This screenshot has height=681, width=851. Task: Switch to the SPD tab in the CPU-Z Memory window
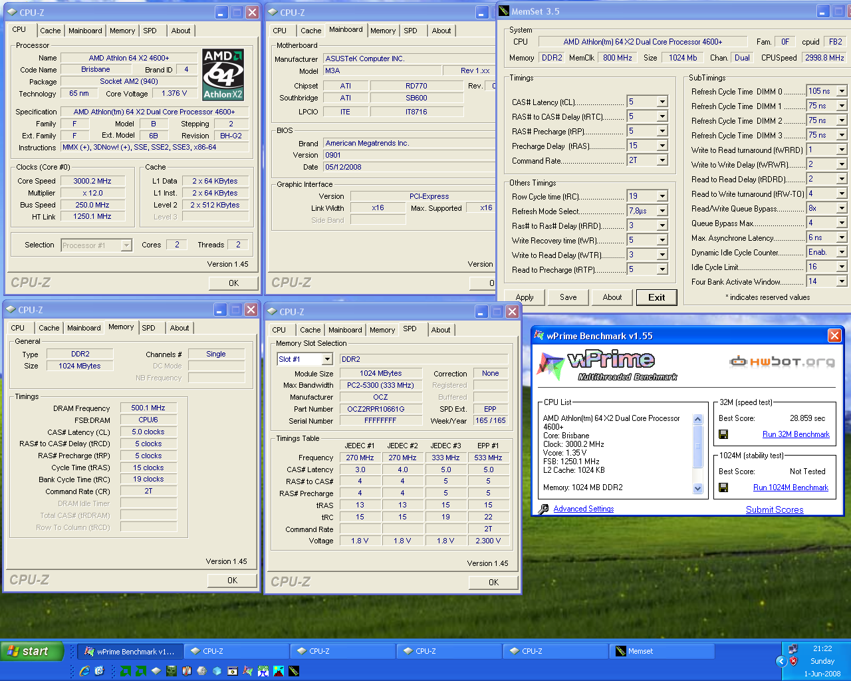[149, 328]
